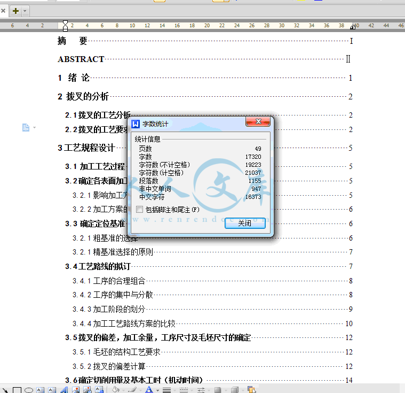405x393 pixels.
Task: Choose an arrow style in the drawing toolbar
Action: [x=201, y=390]
